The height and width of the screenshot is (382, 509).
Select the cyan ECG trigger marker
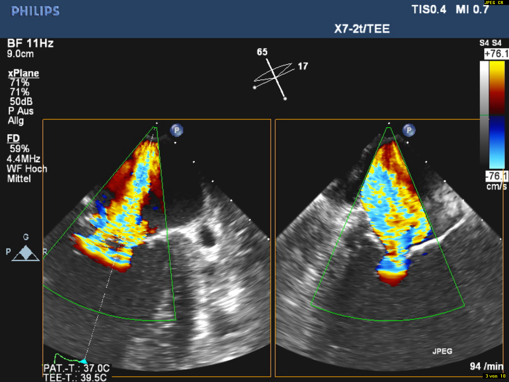pyautogui.click(x=83, y=361)
